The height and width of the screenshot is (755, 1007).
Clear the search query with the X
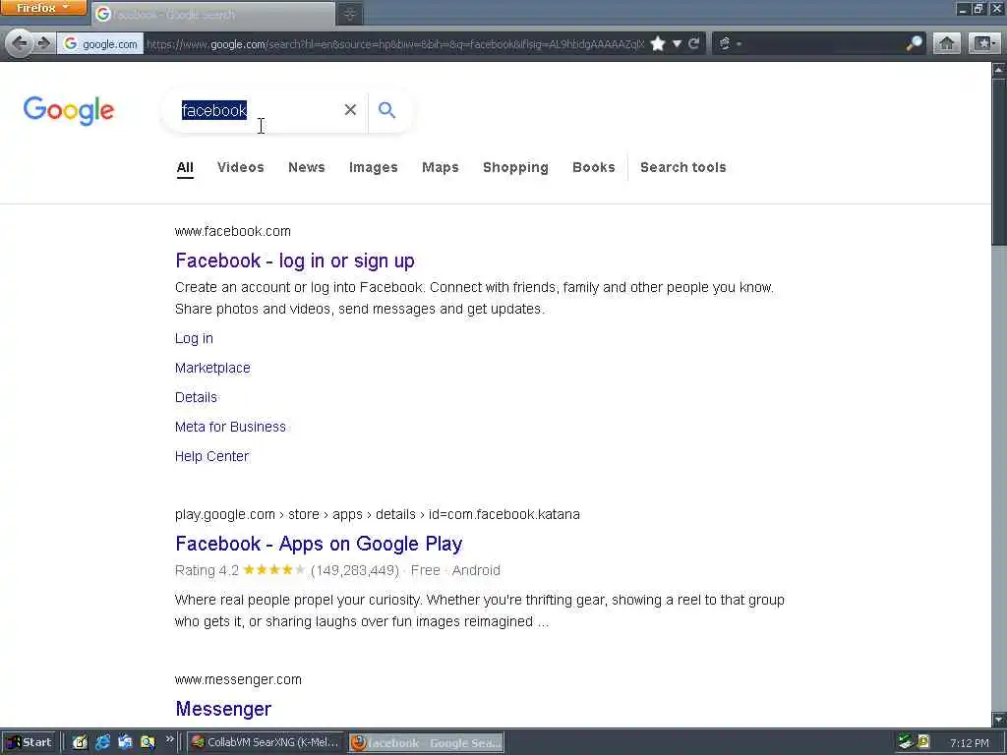[350, 110]
